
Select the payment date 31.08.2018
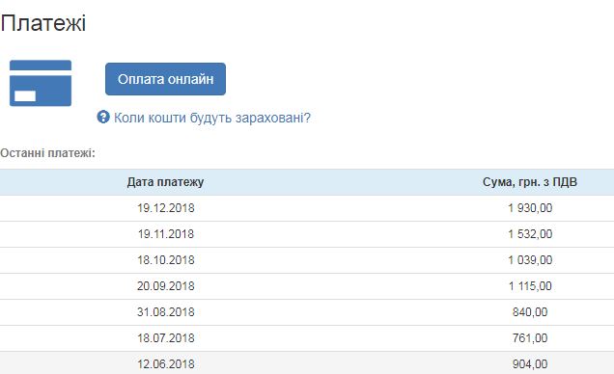point(166,312)
